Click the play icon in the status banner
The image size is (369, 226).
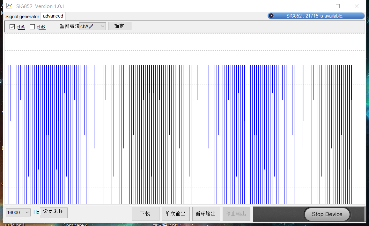point(271,16)
